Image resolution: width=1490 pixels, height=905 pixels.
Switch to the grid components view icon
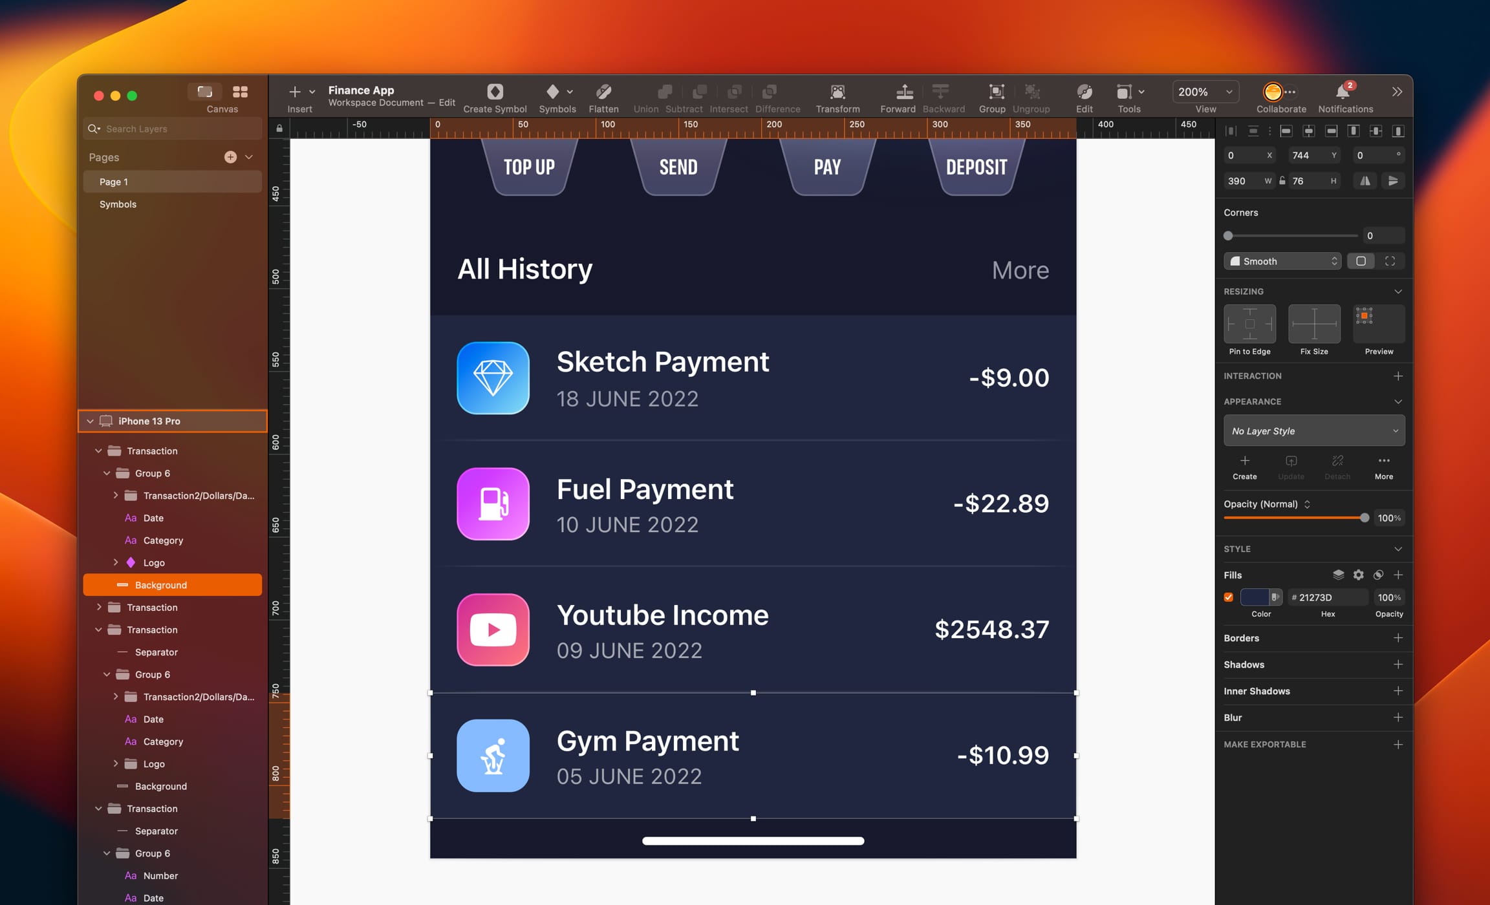point(240,92)
